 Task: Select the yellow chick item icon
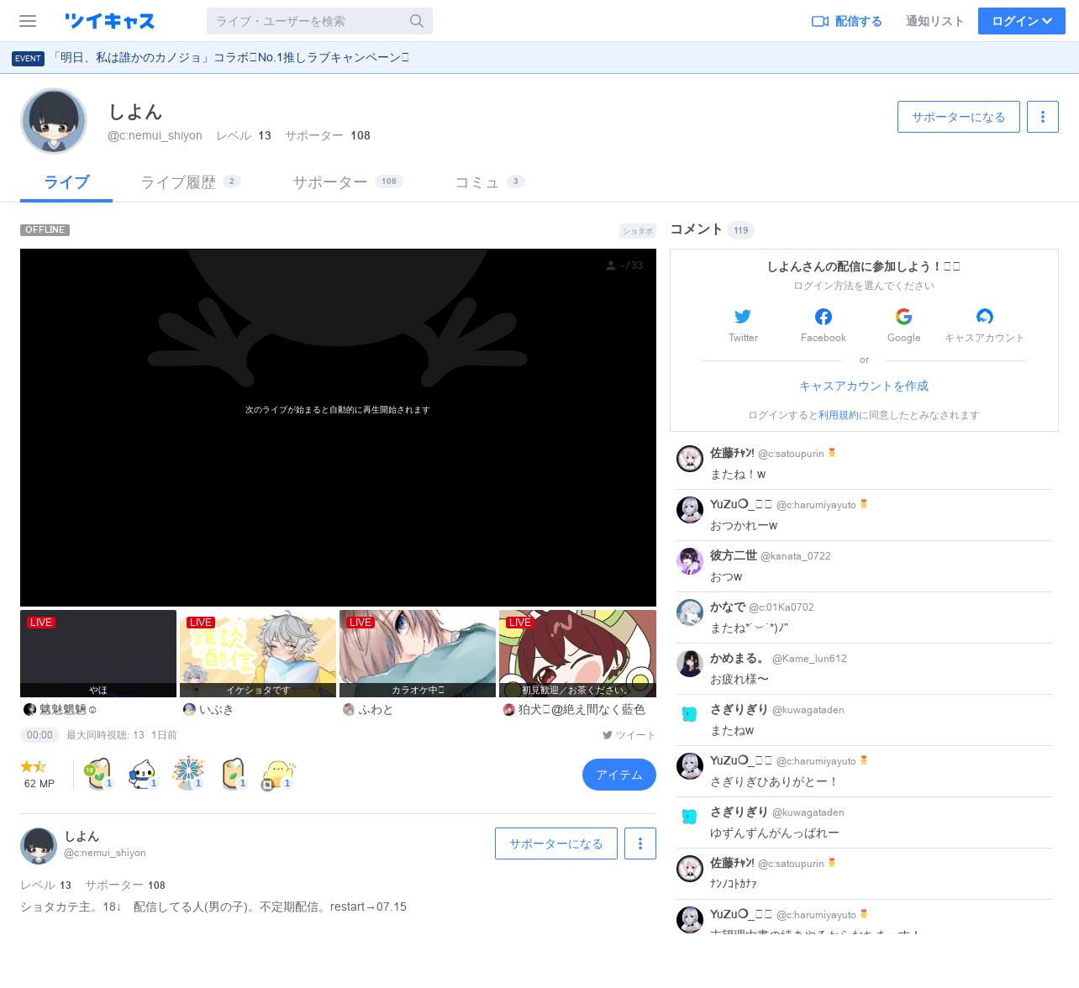click(x=277, y=774)
